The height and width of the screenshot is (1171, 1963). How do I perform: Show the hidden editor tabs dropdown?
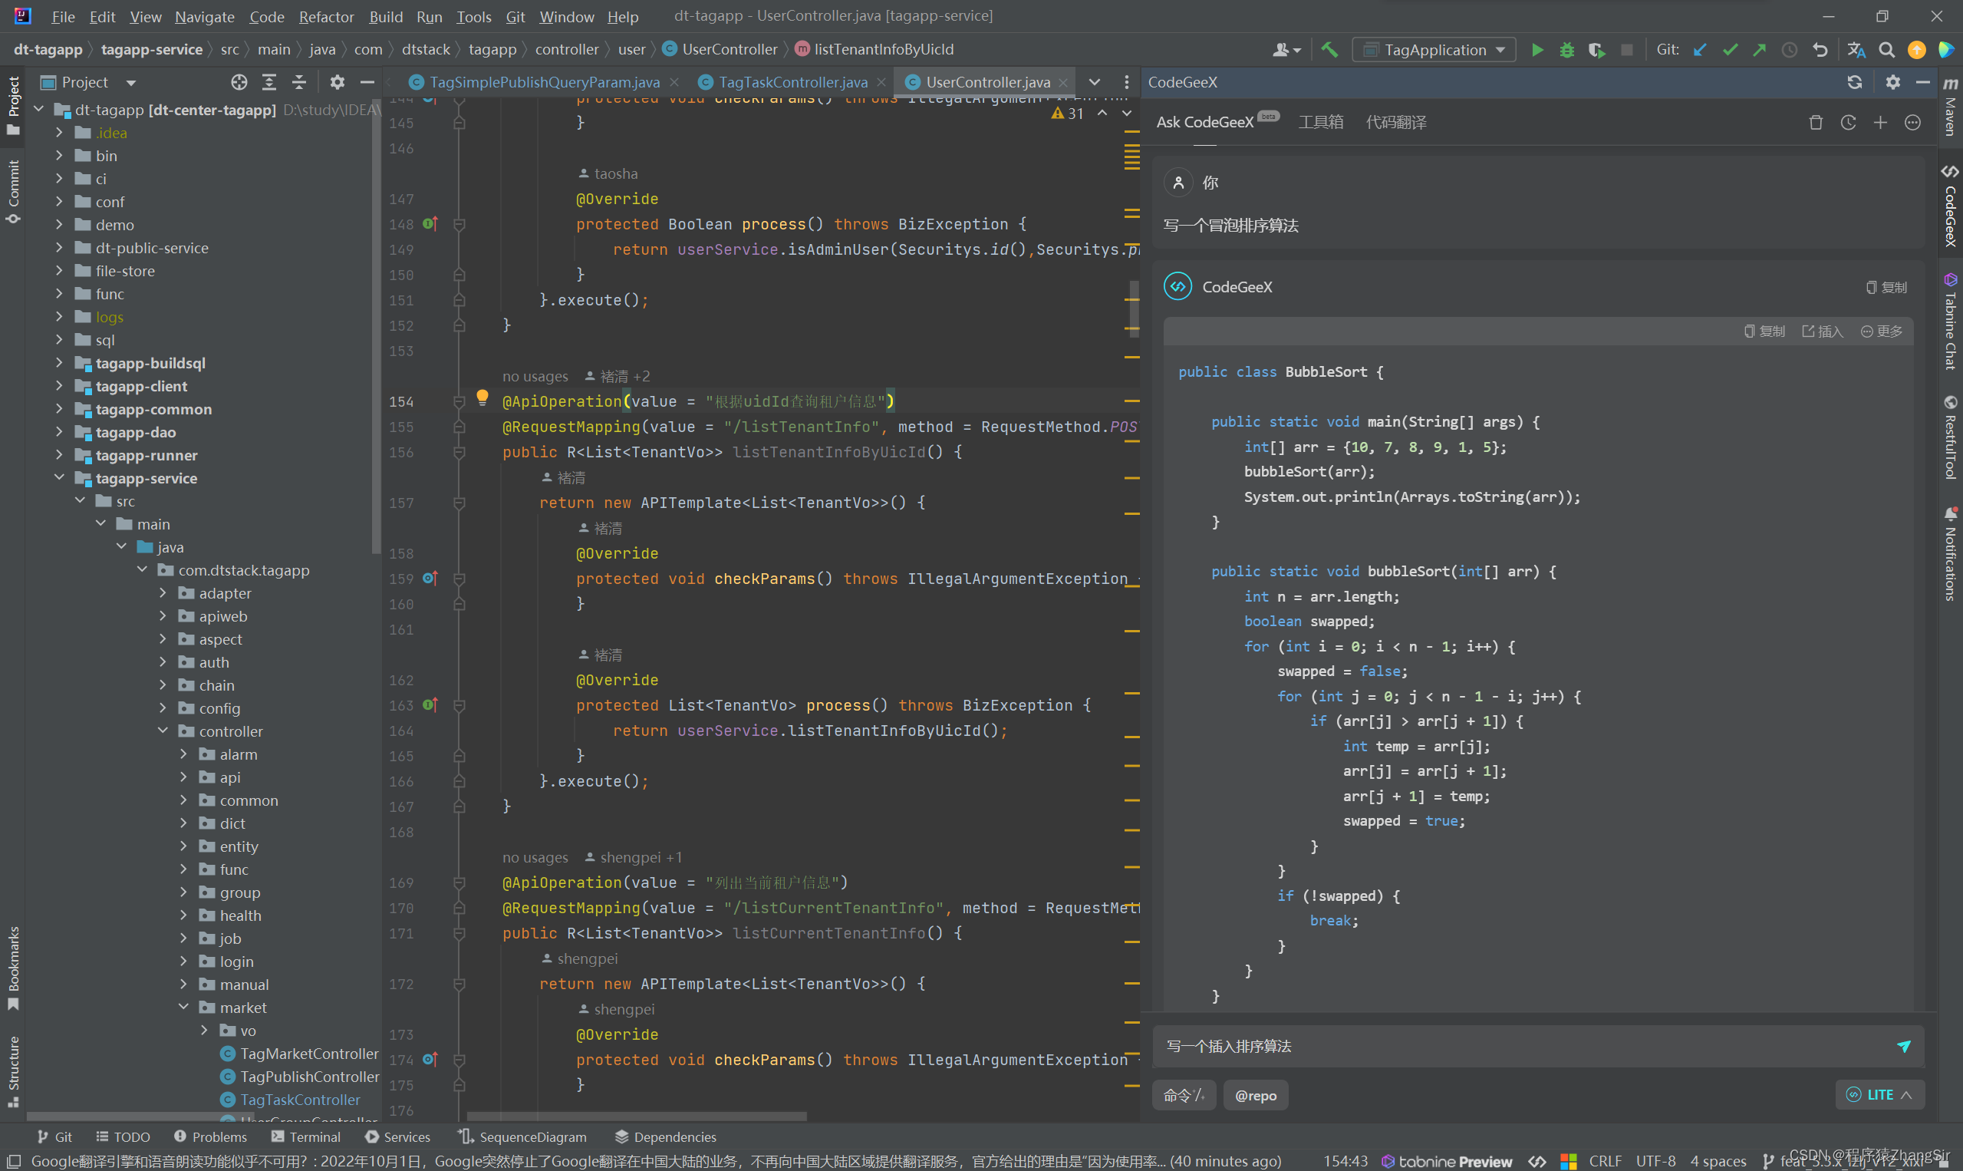tap(1095, 82)
